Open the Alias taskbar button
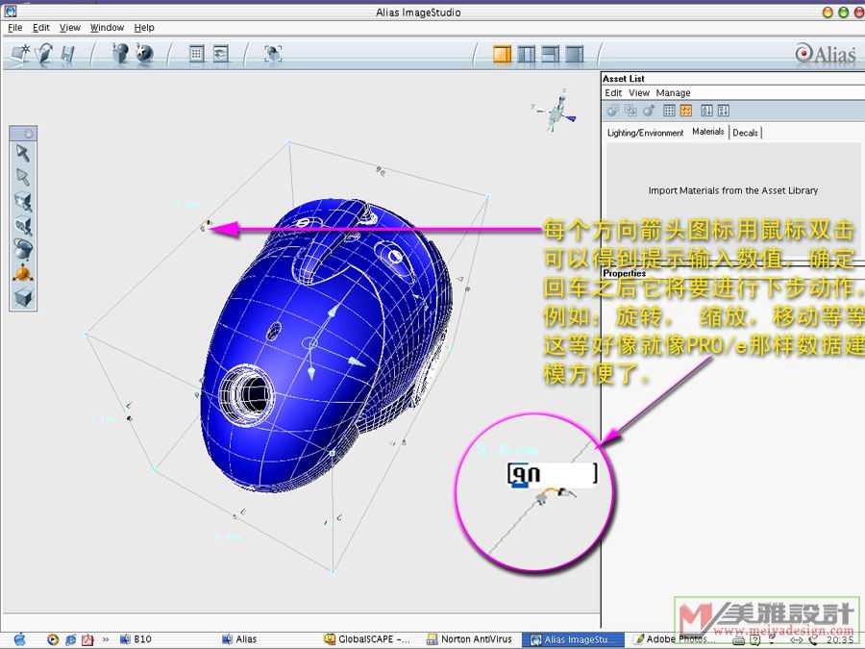This screenshot has height=649, width=865. (239, 639)
